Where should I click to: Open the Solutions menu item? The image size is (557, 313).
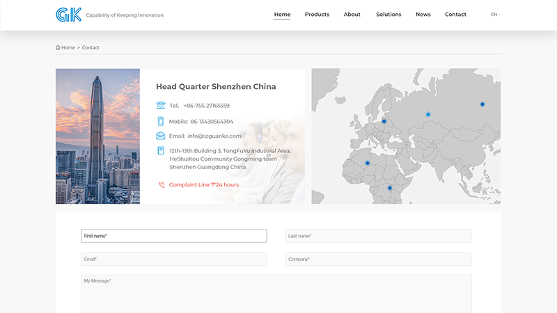(389, 14)
